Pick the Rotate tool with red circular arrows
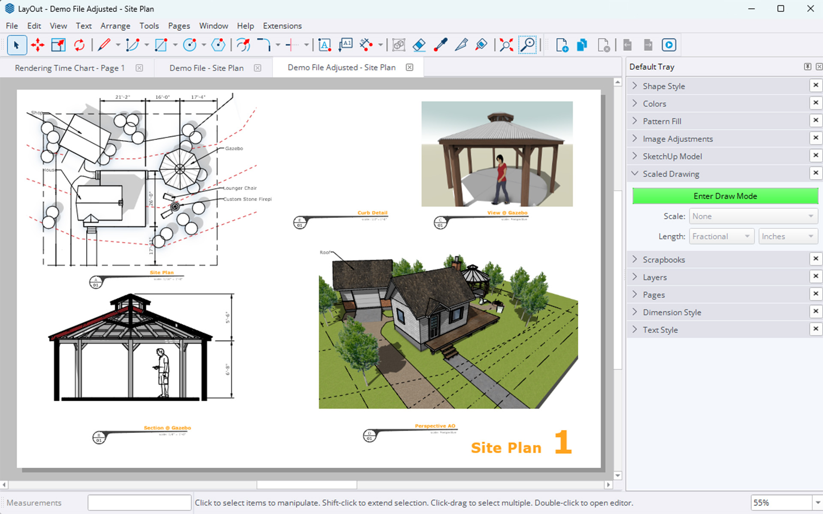823x514 pixels. coord(79,45)
